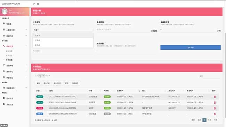This screenshot has height=127, width=226.
Task: Click the 清除缓存 button
Action: point(75,83)
